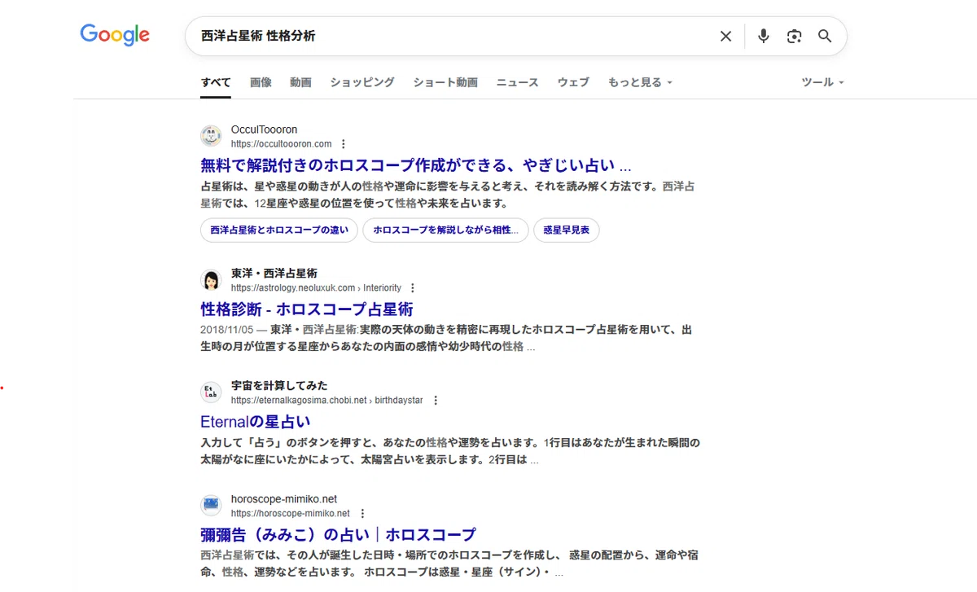The height and width of the screenshot is (592, 977).
Task: Click the 宇宙を計算してみた favicon
Action: coord(211,392)
